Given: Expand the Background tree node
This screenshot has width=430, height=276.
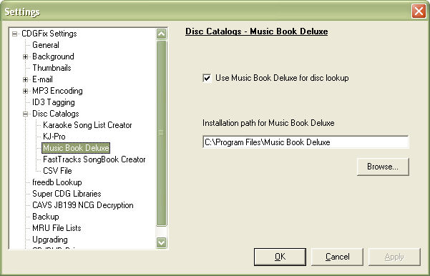Looking at the screenshot, I should click(x=26, y=56).
